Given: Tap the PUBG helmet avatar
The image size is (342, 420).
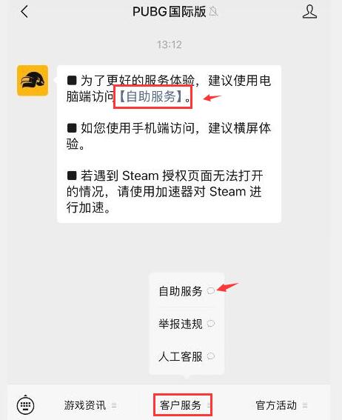Looking at the screenshot, I should point(33,81).
